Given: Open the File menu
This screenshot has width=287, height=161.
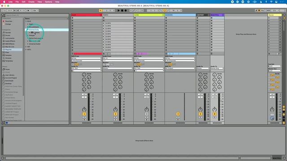Looking at the screenshot, I should (x=17, y=2).
